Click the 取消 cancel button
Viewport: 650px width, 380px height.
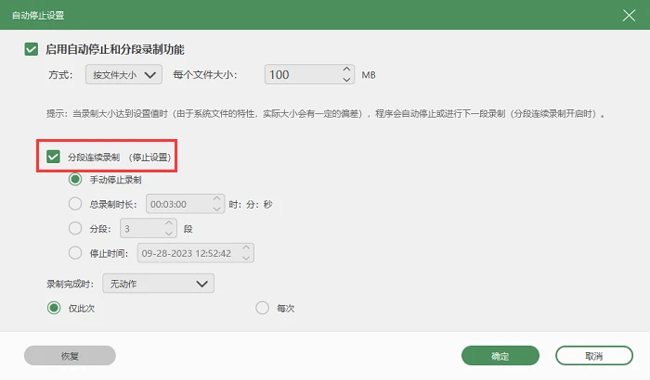[x=594, y=356]
